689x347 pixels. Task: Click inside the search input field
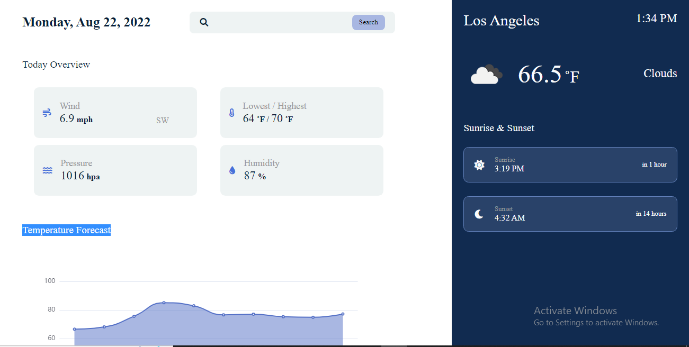tap(275, 22)
